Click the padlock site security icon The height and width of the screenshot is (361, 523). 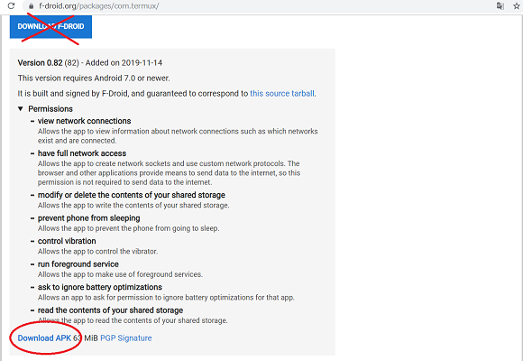[x=31, y=6]
